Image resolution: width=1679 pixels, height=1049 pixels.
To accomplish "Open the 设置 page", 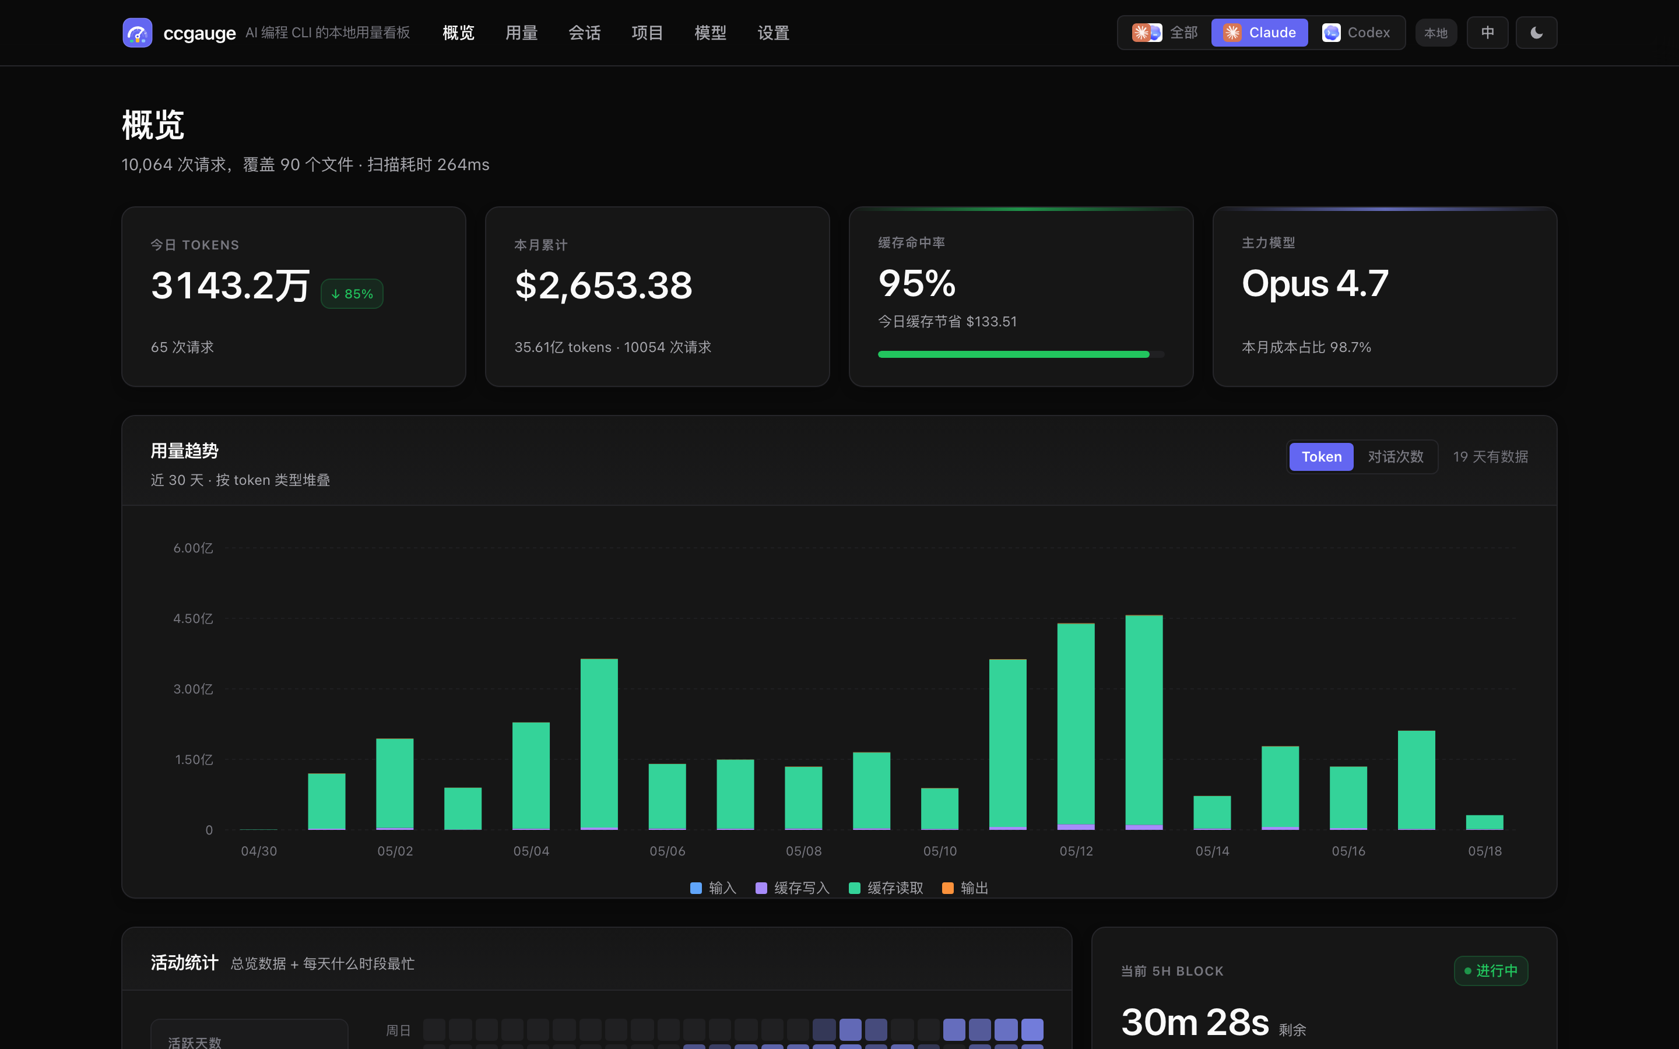I will click(773, 33).
